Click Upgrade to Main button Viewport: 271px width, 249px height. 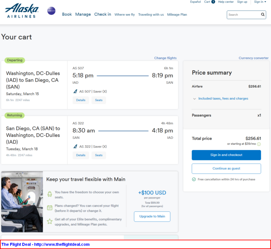point(152,216)
